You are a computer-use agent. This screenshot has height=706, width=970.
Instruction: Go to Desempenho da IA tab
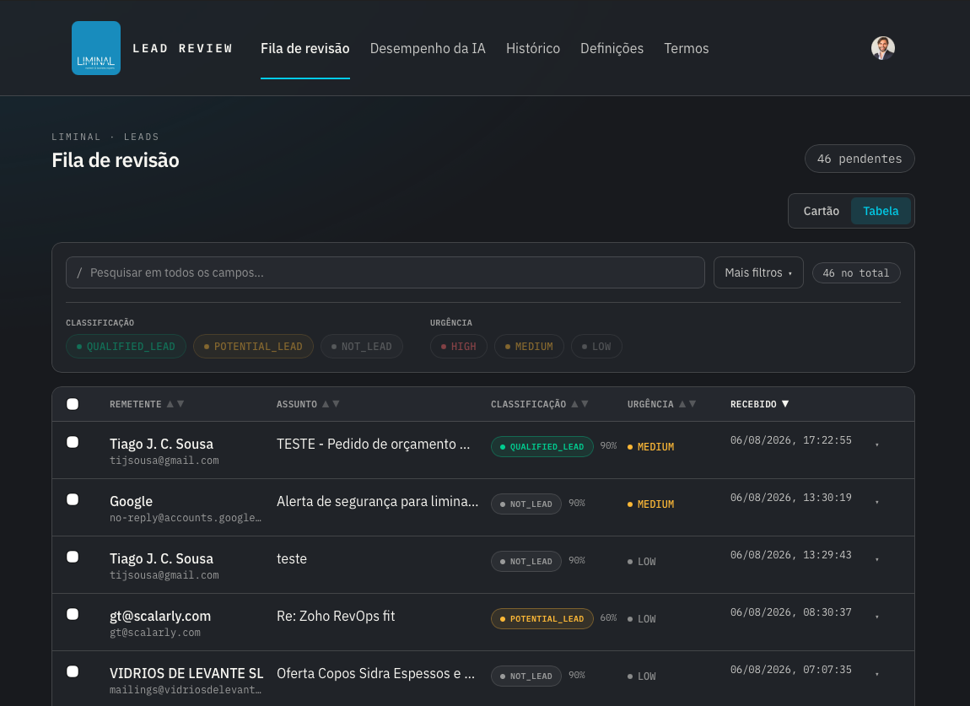coord(428,48)
